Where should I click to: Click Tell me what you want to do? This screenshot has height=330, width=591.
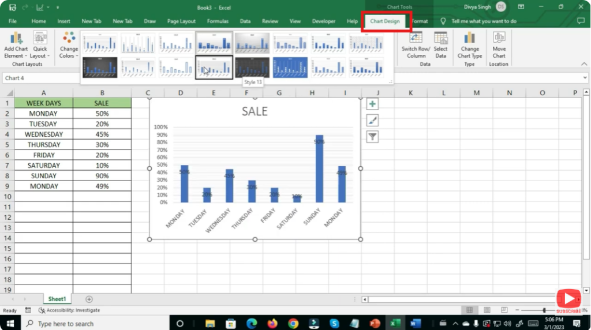[x=484, y=21]
